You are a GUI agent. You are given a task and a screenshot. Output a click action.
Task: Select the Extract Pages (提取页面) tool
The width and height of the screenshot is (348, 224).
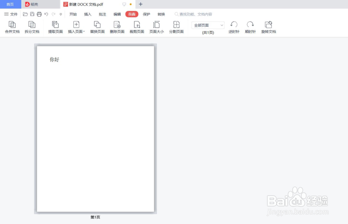[x=55, y=27]
